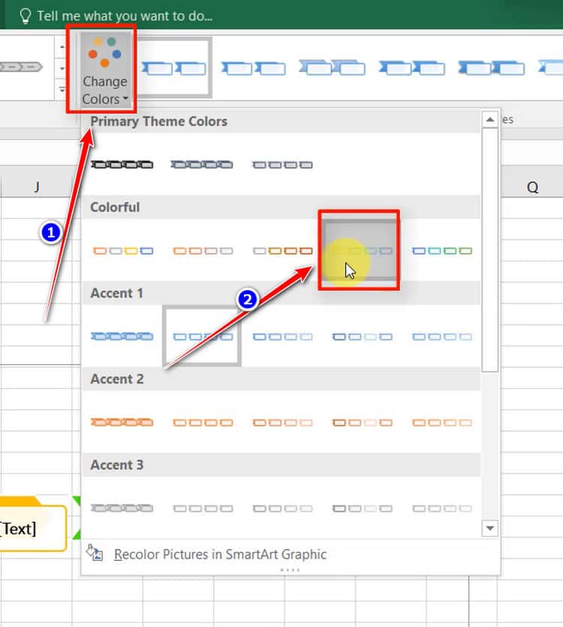
Task: Select first Accent 1 filled blue swatch
Action: (x=122, y=336)
